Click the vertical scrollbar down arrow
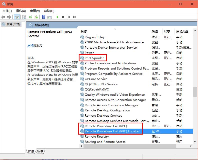198x160 pixels. [195, 142]
